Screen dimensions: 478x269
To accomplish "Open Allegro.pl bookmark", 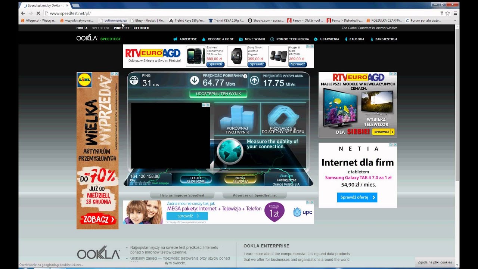I will (x=38, y=21).
